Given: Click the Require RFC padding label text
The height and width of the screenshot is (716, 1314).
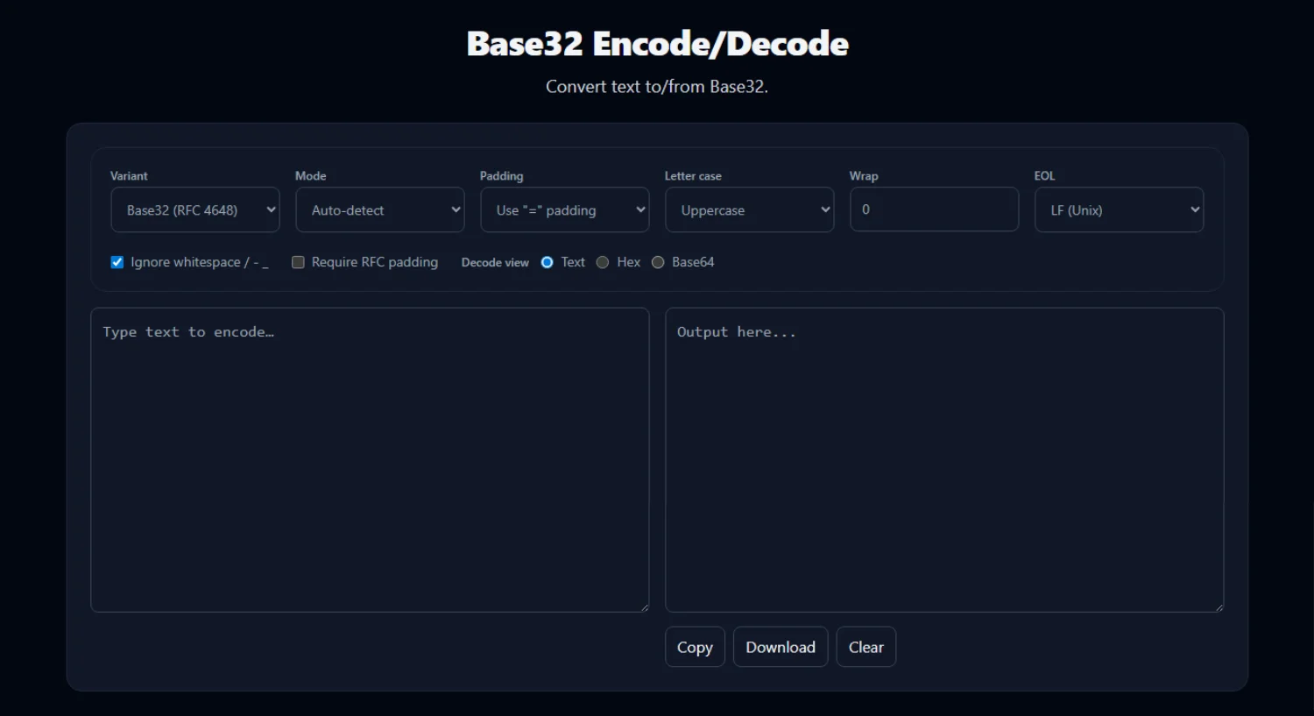Looking at the screenshot, I should (x=374, y=262).
